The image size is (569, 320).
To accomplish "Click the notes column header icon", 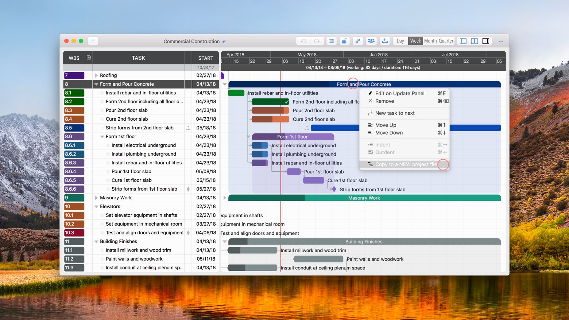I will click(89, 58).
